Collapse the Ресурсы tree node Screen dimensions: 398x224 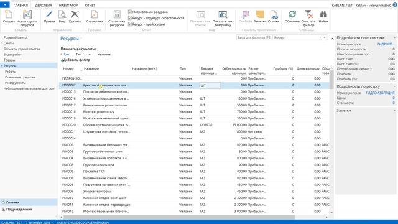tap(2, 66)
